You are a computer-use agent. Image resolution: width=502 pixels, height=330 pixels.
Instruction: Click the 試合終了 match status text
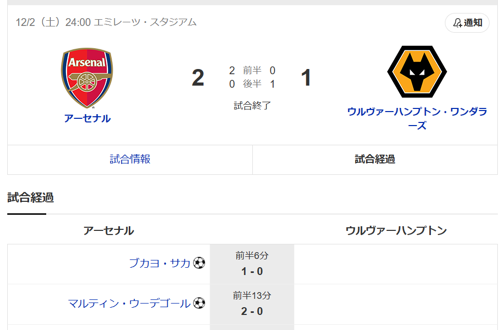click(x=252, y=105)
